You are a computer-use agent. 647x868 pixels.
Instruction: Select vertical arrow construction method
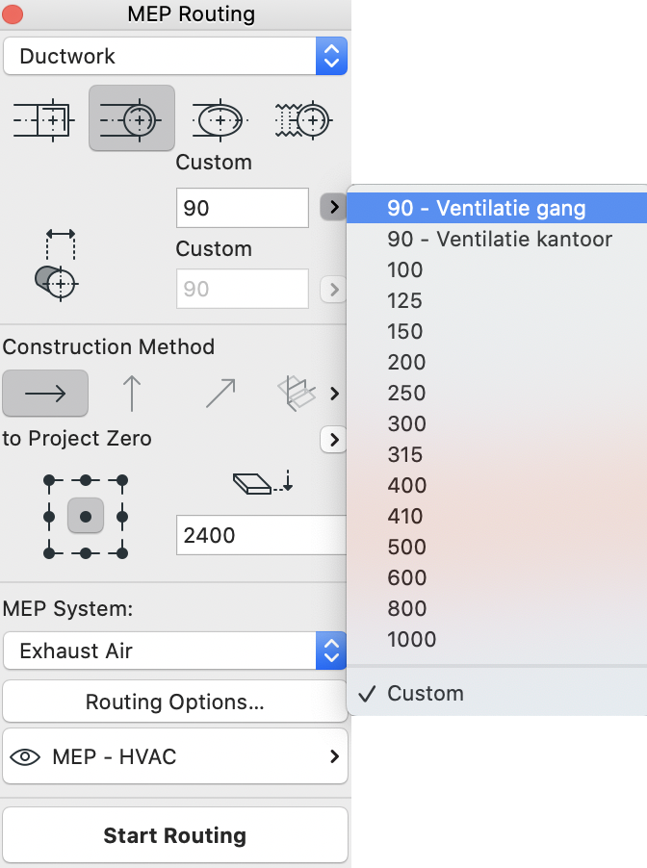tap(132, 393)
